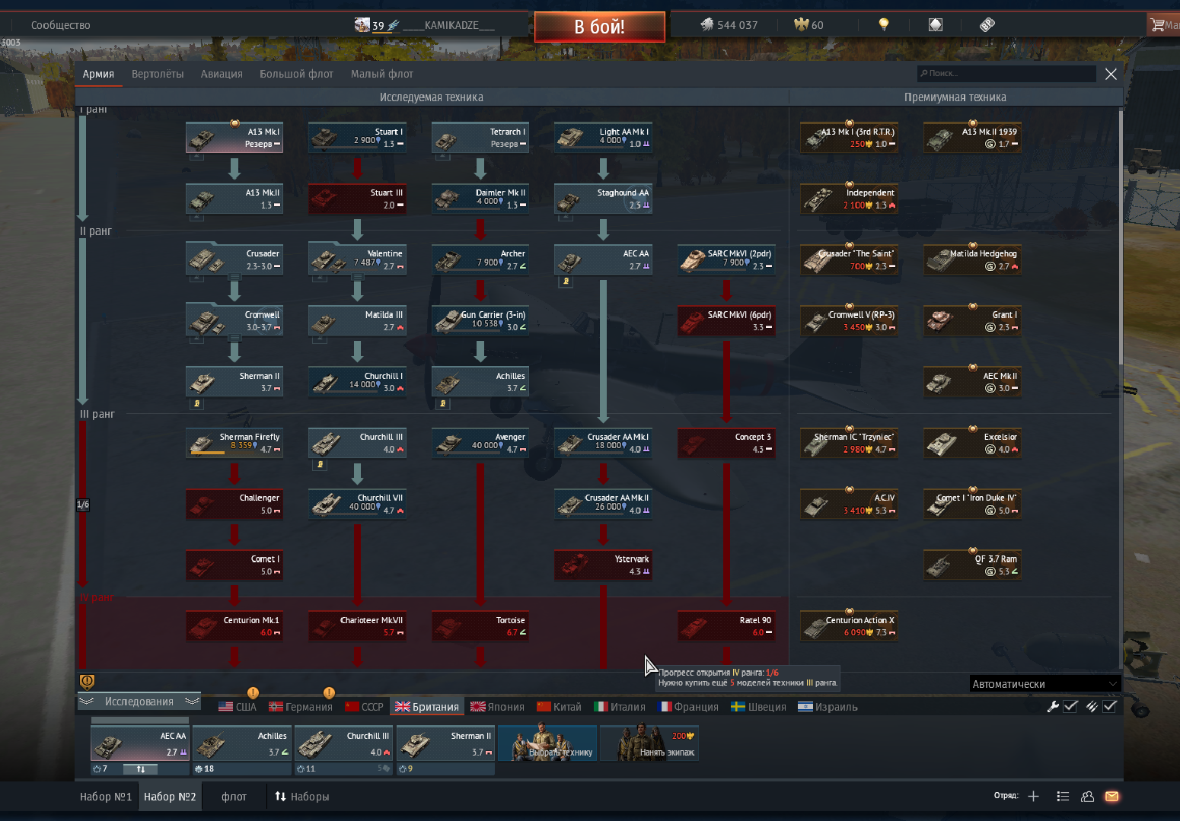The height and width of the screenshot is (821, 1180).
Task: Open the lightbulb hints icon
Action: click(884, 24)
